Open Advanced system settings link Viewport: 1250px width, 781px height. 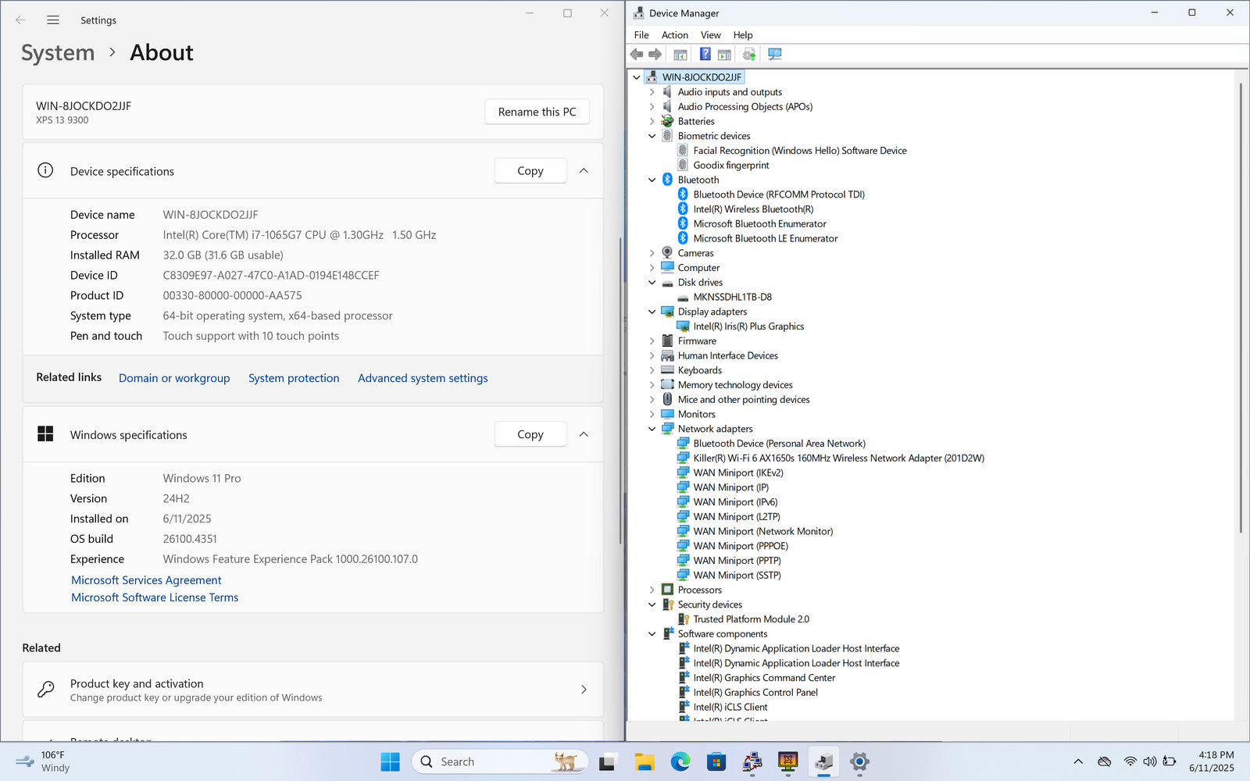[423, 378]
